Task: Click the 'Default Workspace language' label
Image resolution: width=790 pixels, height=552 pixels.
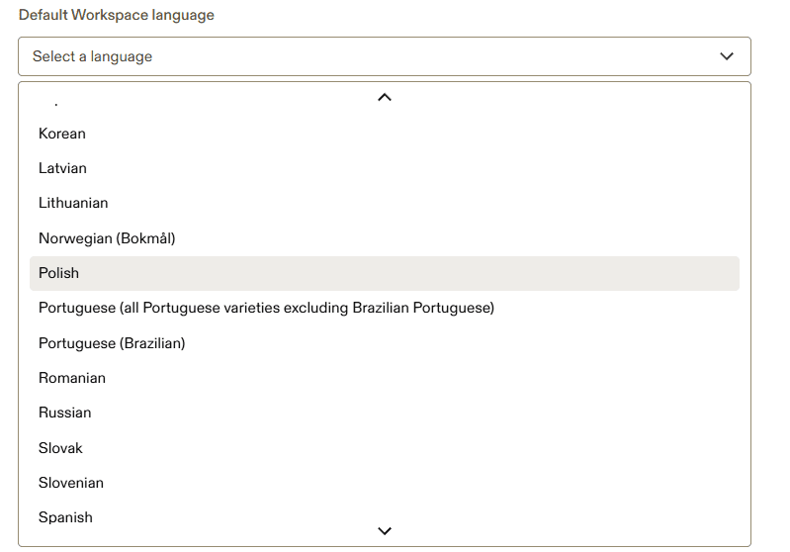Action: pos(117,15)
